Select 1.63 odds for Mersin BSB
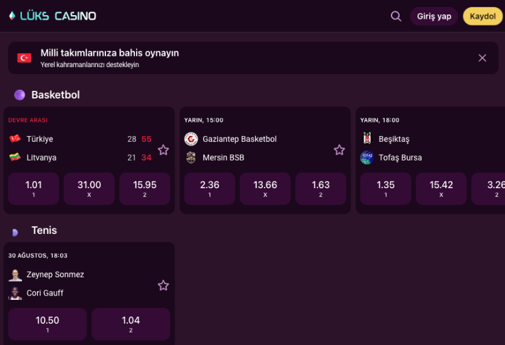The width and height of the screenshot is (505, 345). point(321,189)
